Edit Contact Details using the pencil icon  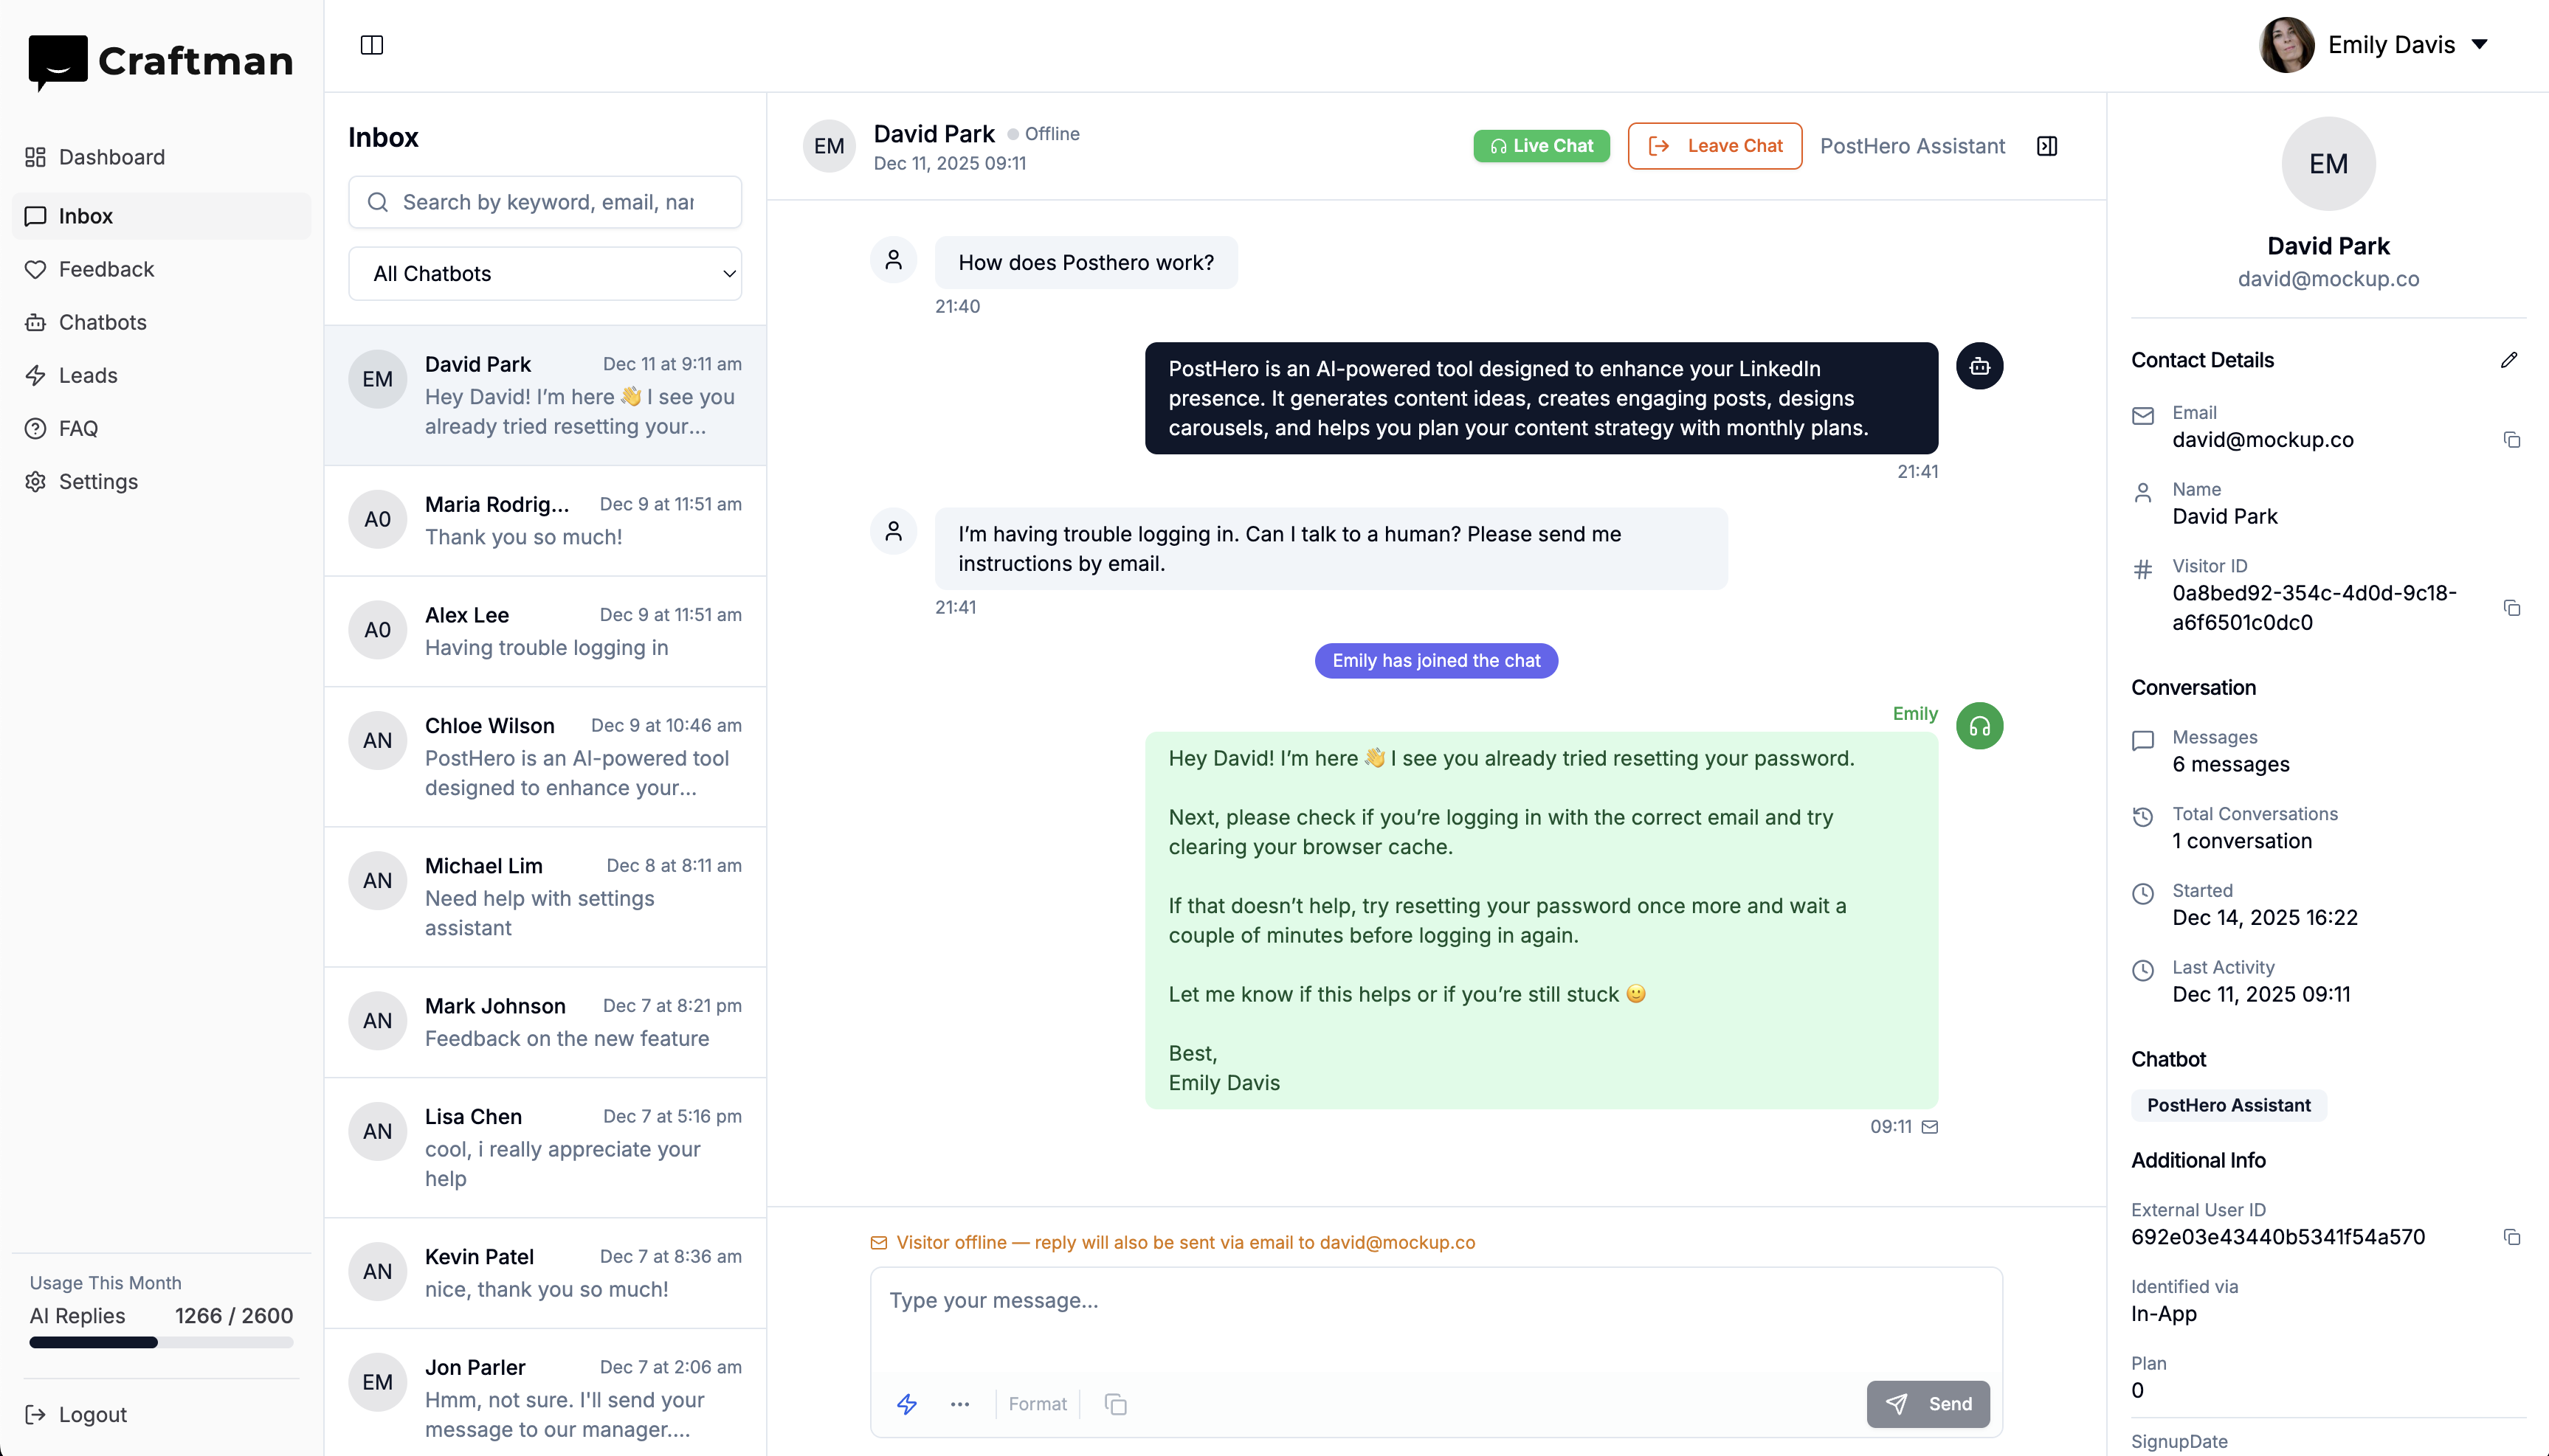coord(2510,360)
